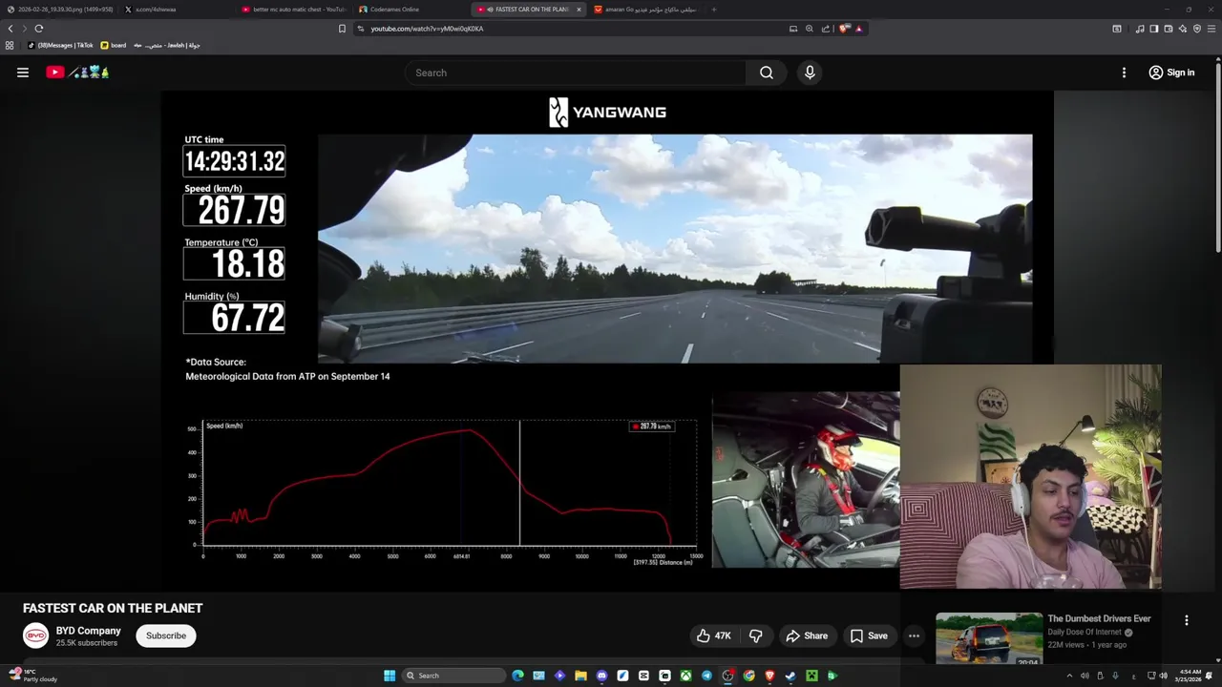The image size is (1222, 687).
Task: Open the board bookmark
Action: [113, 45]
